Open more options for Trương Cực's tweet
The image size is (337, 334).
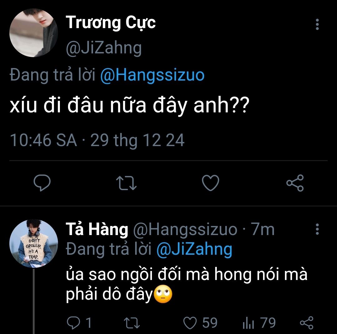click(x=317, y=24)
